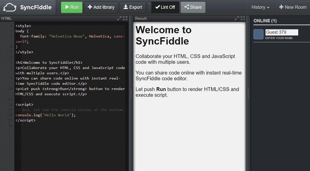The height and width of the screenshot is (171, 310).
Task: Click the Guest 379 name input field
Action: pyautogui.click(x=282, y=32)
